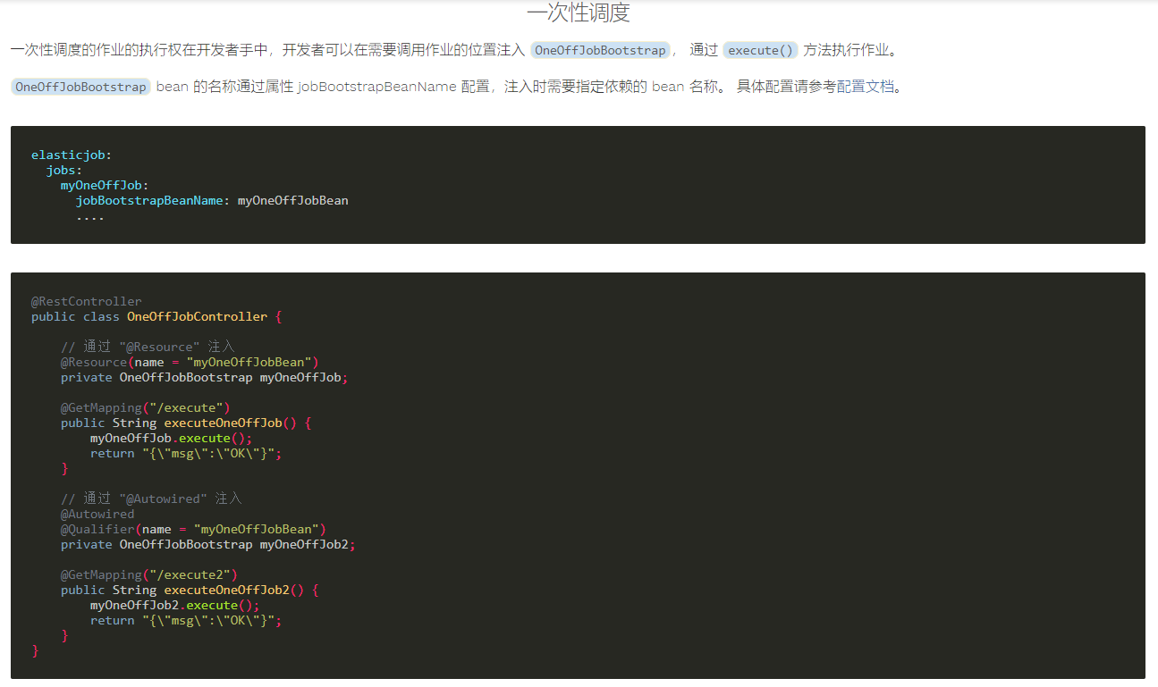Viewport: 1158px width, 687px height.
Task: Click the 配置文档 documentation link
Action: [866, 86]
